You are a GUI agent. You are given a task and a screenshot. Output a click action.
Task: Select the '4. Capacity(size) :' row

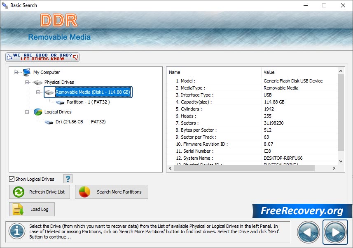[x=252, y=102]
